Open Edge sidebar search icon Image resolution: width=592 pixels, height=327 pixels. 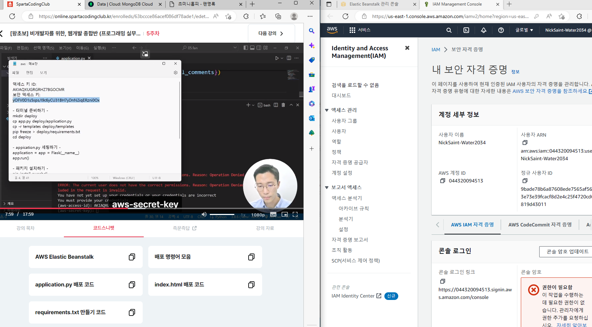coord(311,31)
